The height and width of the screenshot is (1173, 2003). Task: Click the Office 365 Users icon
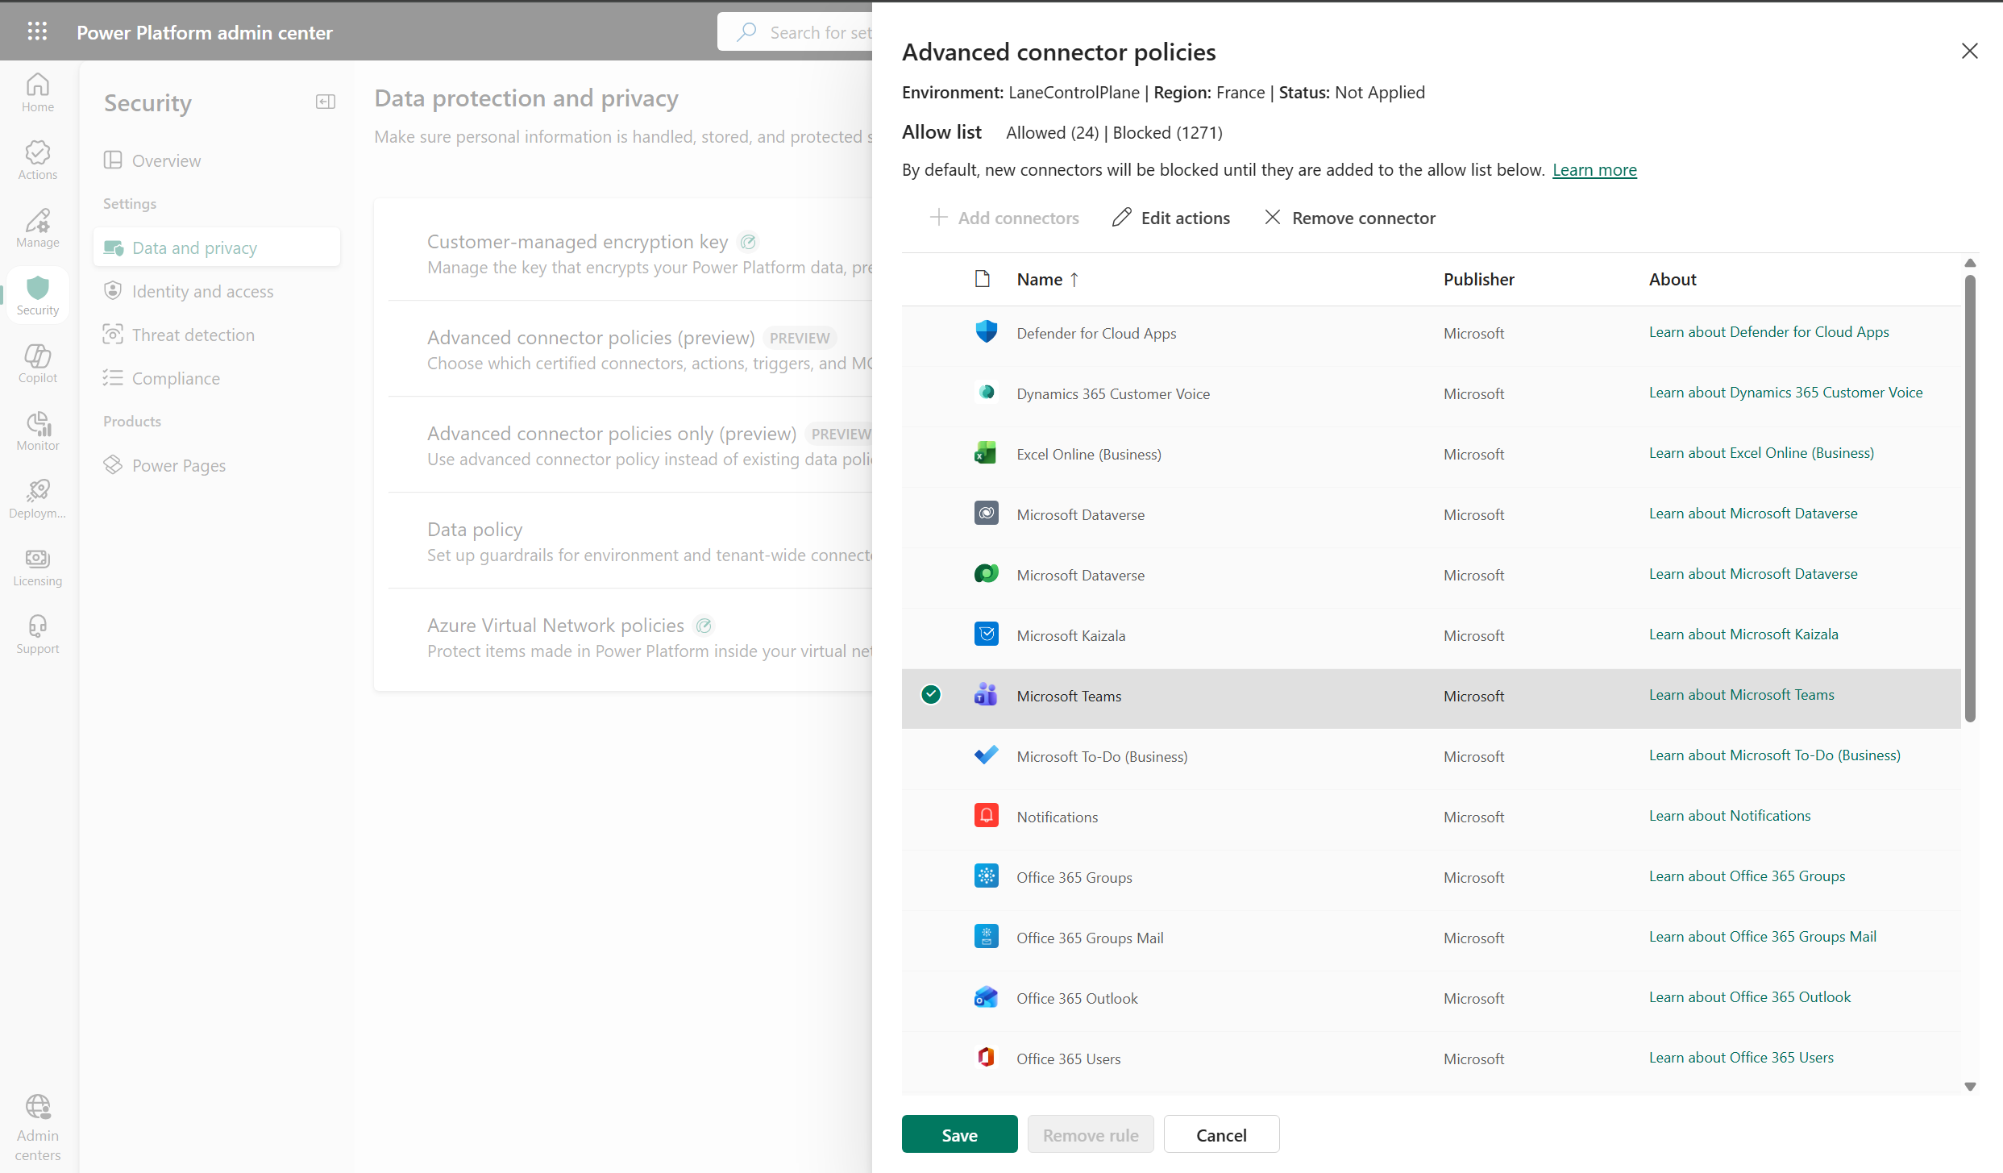986,1058
